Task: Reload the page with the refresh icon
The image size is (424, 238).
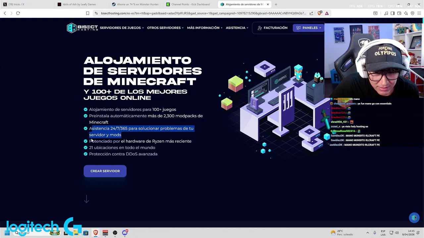Action: [18, 13]
